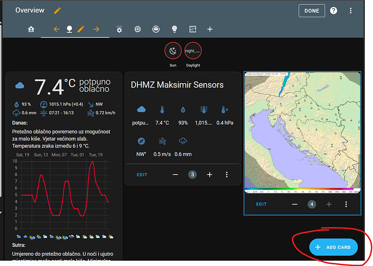The width and height of the screenshot is (373, 266).
Task: Click the pressure tendency icon showing 0.4 hPa
Action: 225,110
